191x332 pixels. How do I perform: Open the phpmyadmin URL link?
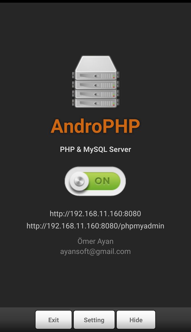tap(95, 226)
